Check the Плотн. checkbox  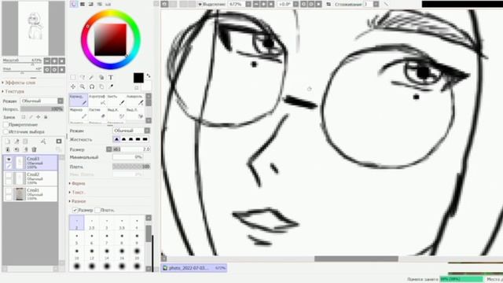point(97,210)
